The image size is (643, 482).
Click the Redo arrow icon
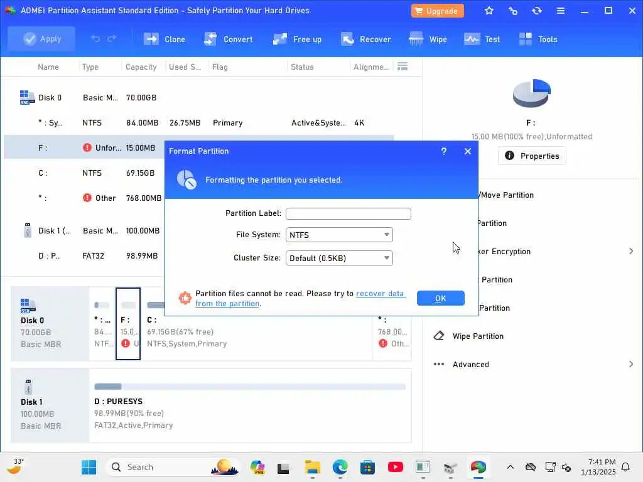coord(112,39)
